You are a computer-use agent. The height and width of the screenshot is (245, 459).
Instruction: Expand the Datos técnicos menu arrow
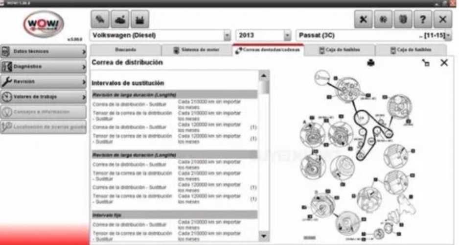84,52
